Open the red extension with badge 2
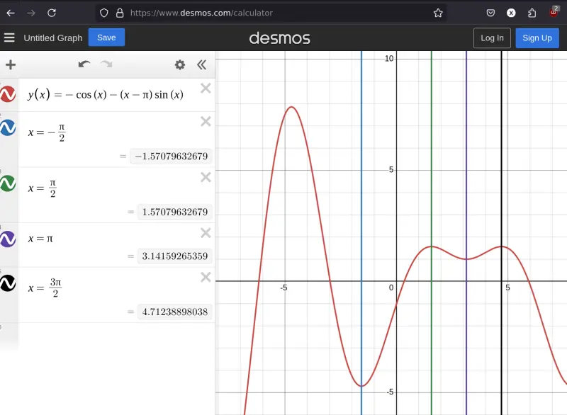This screenshot has width=567, height=415. pos(554,12)
